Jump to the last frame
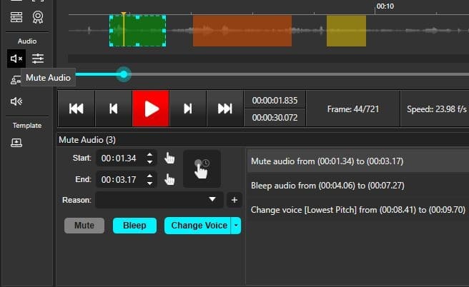This screenshot has height=287, width=469. (x=225, y=109)
